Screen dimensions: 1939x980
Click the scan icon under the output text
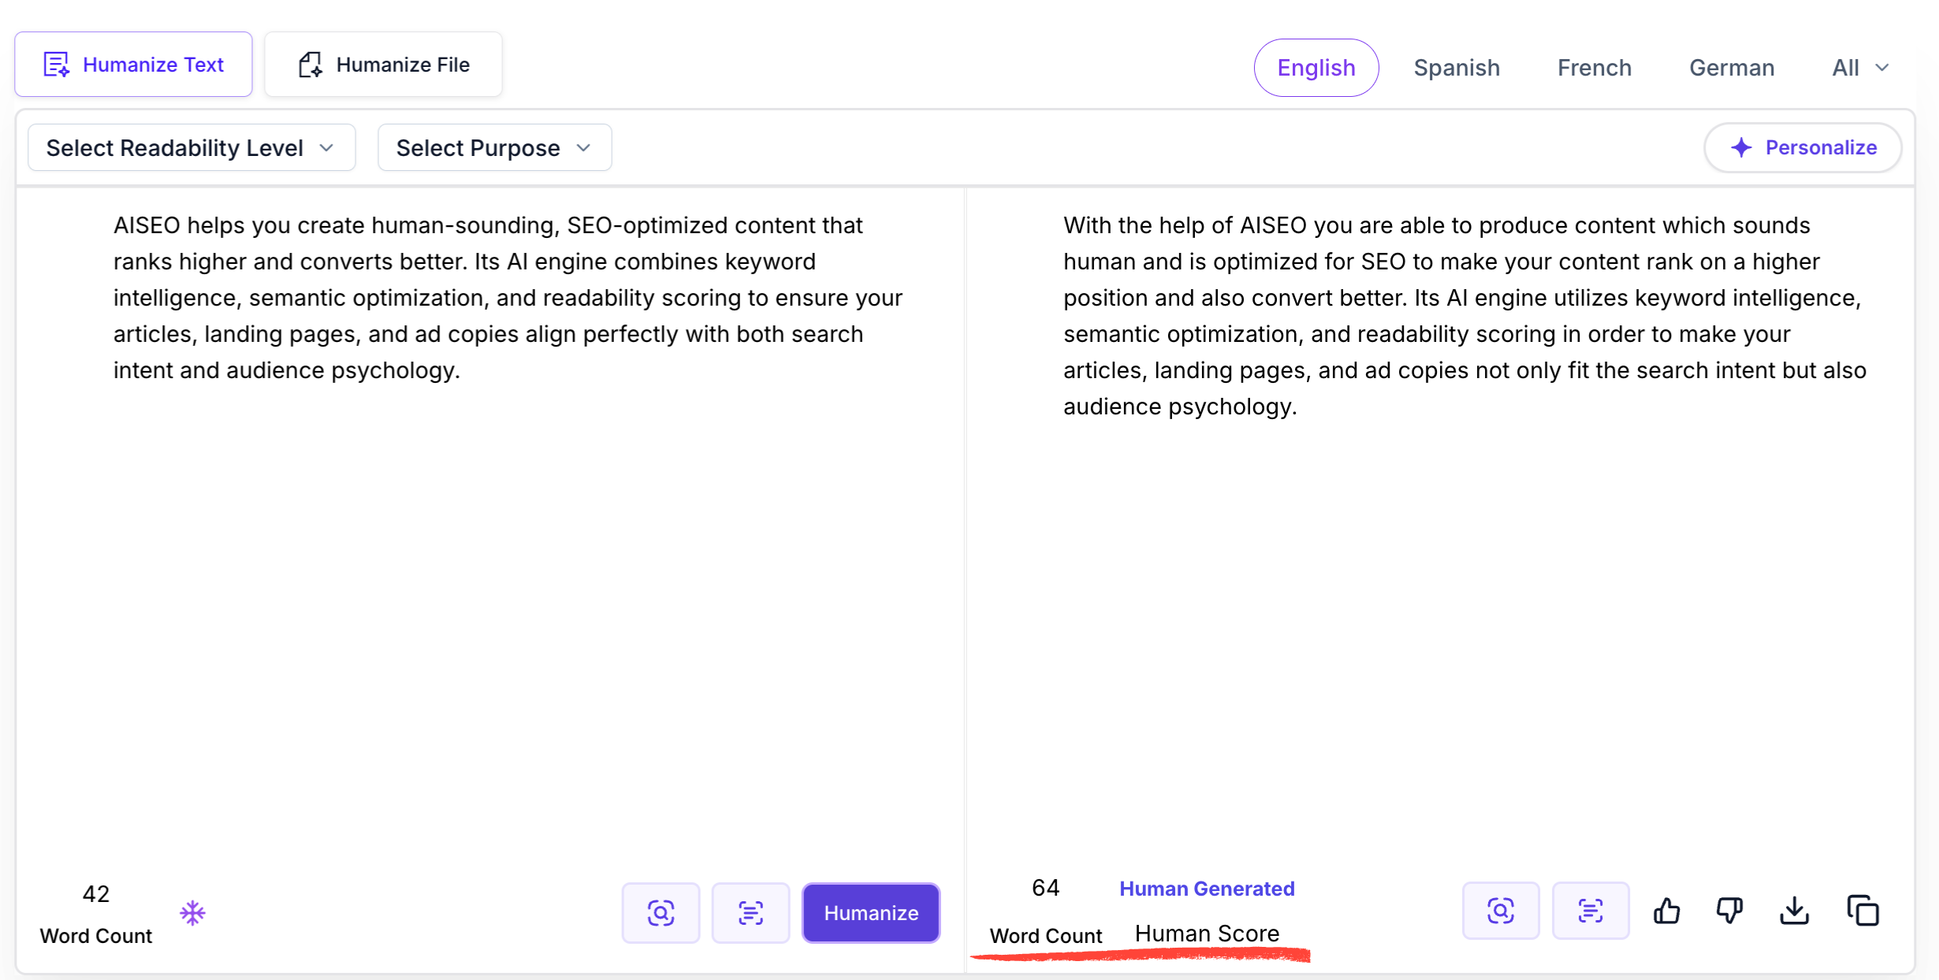coord(1500,911)
